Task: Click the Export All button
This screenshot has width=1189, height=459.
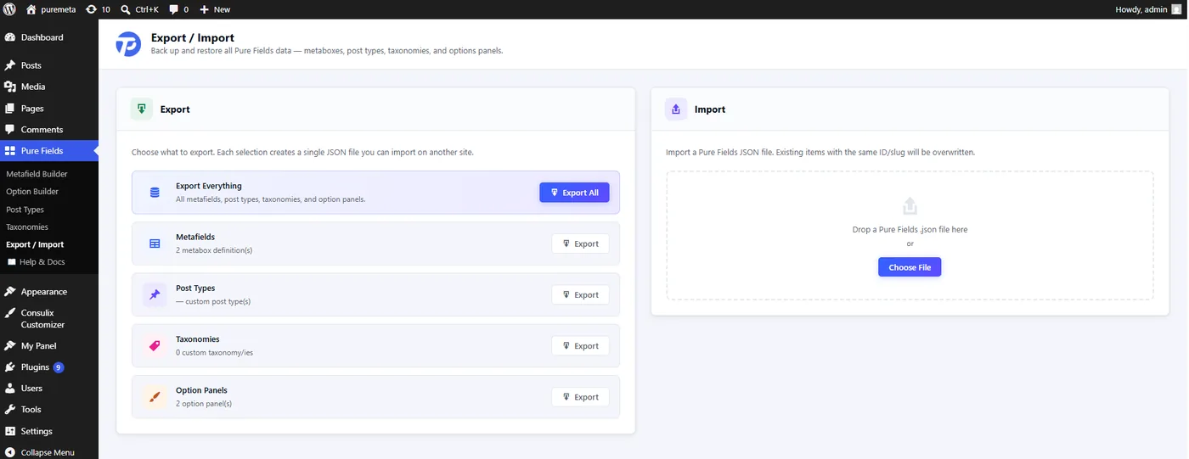Action: tap(574, 193)
